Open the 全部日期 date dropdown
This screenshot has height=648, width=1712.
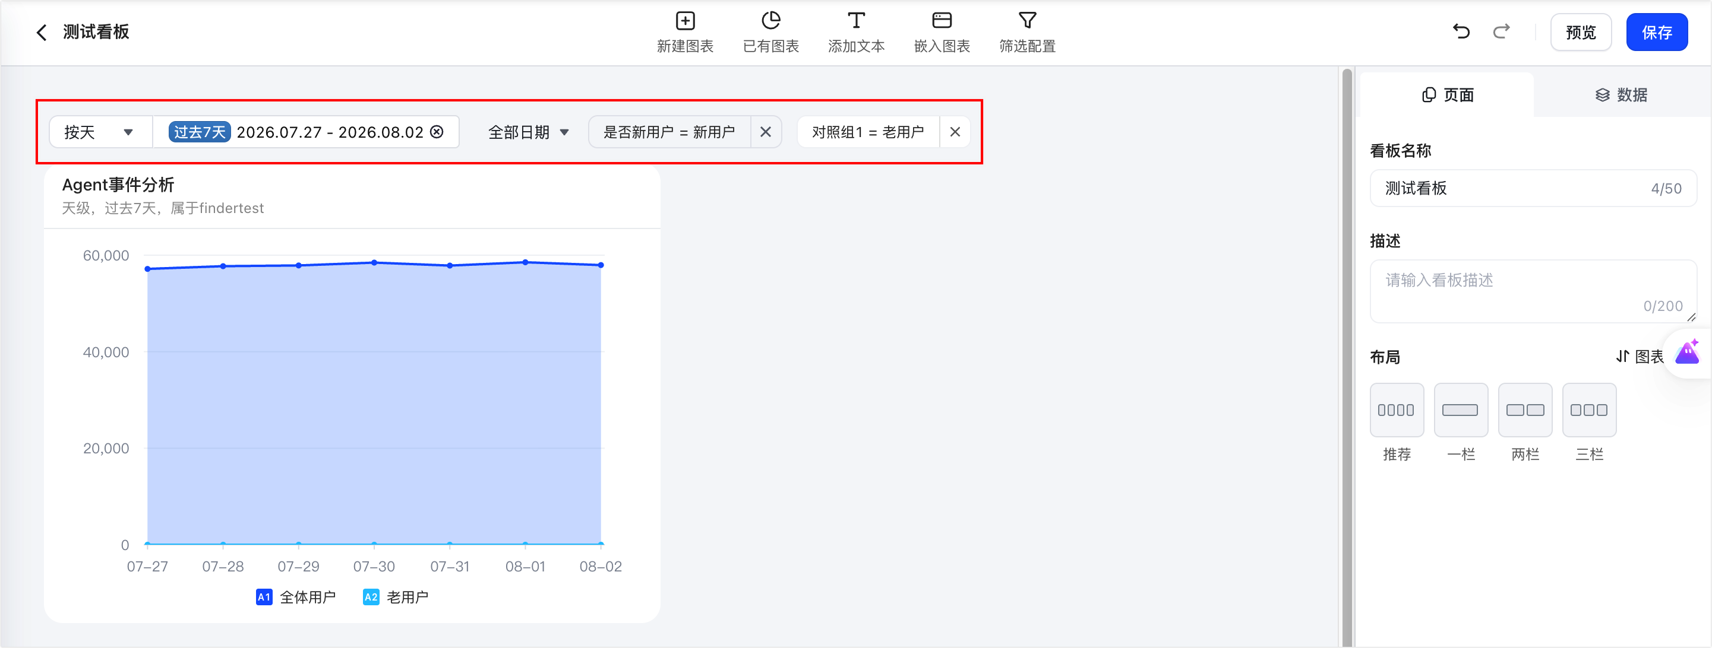click(x=528, y=132)
